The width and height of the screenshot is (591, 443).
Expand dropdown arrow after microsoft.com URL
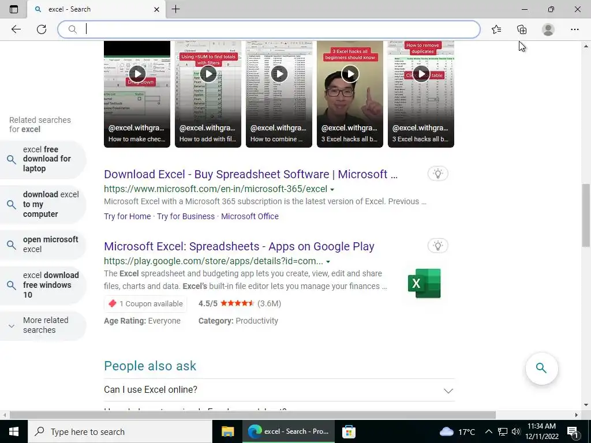point(332,189)
